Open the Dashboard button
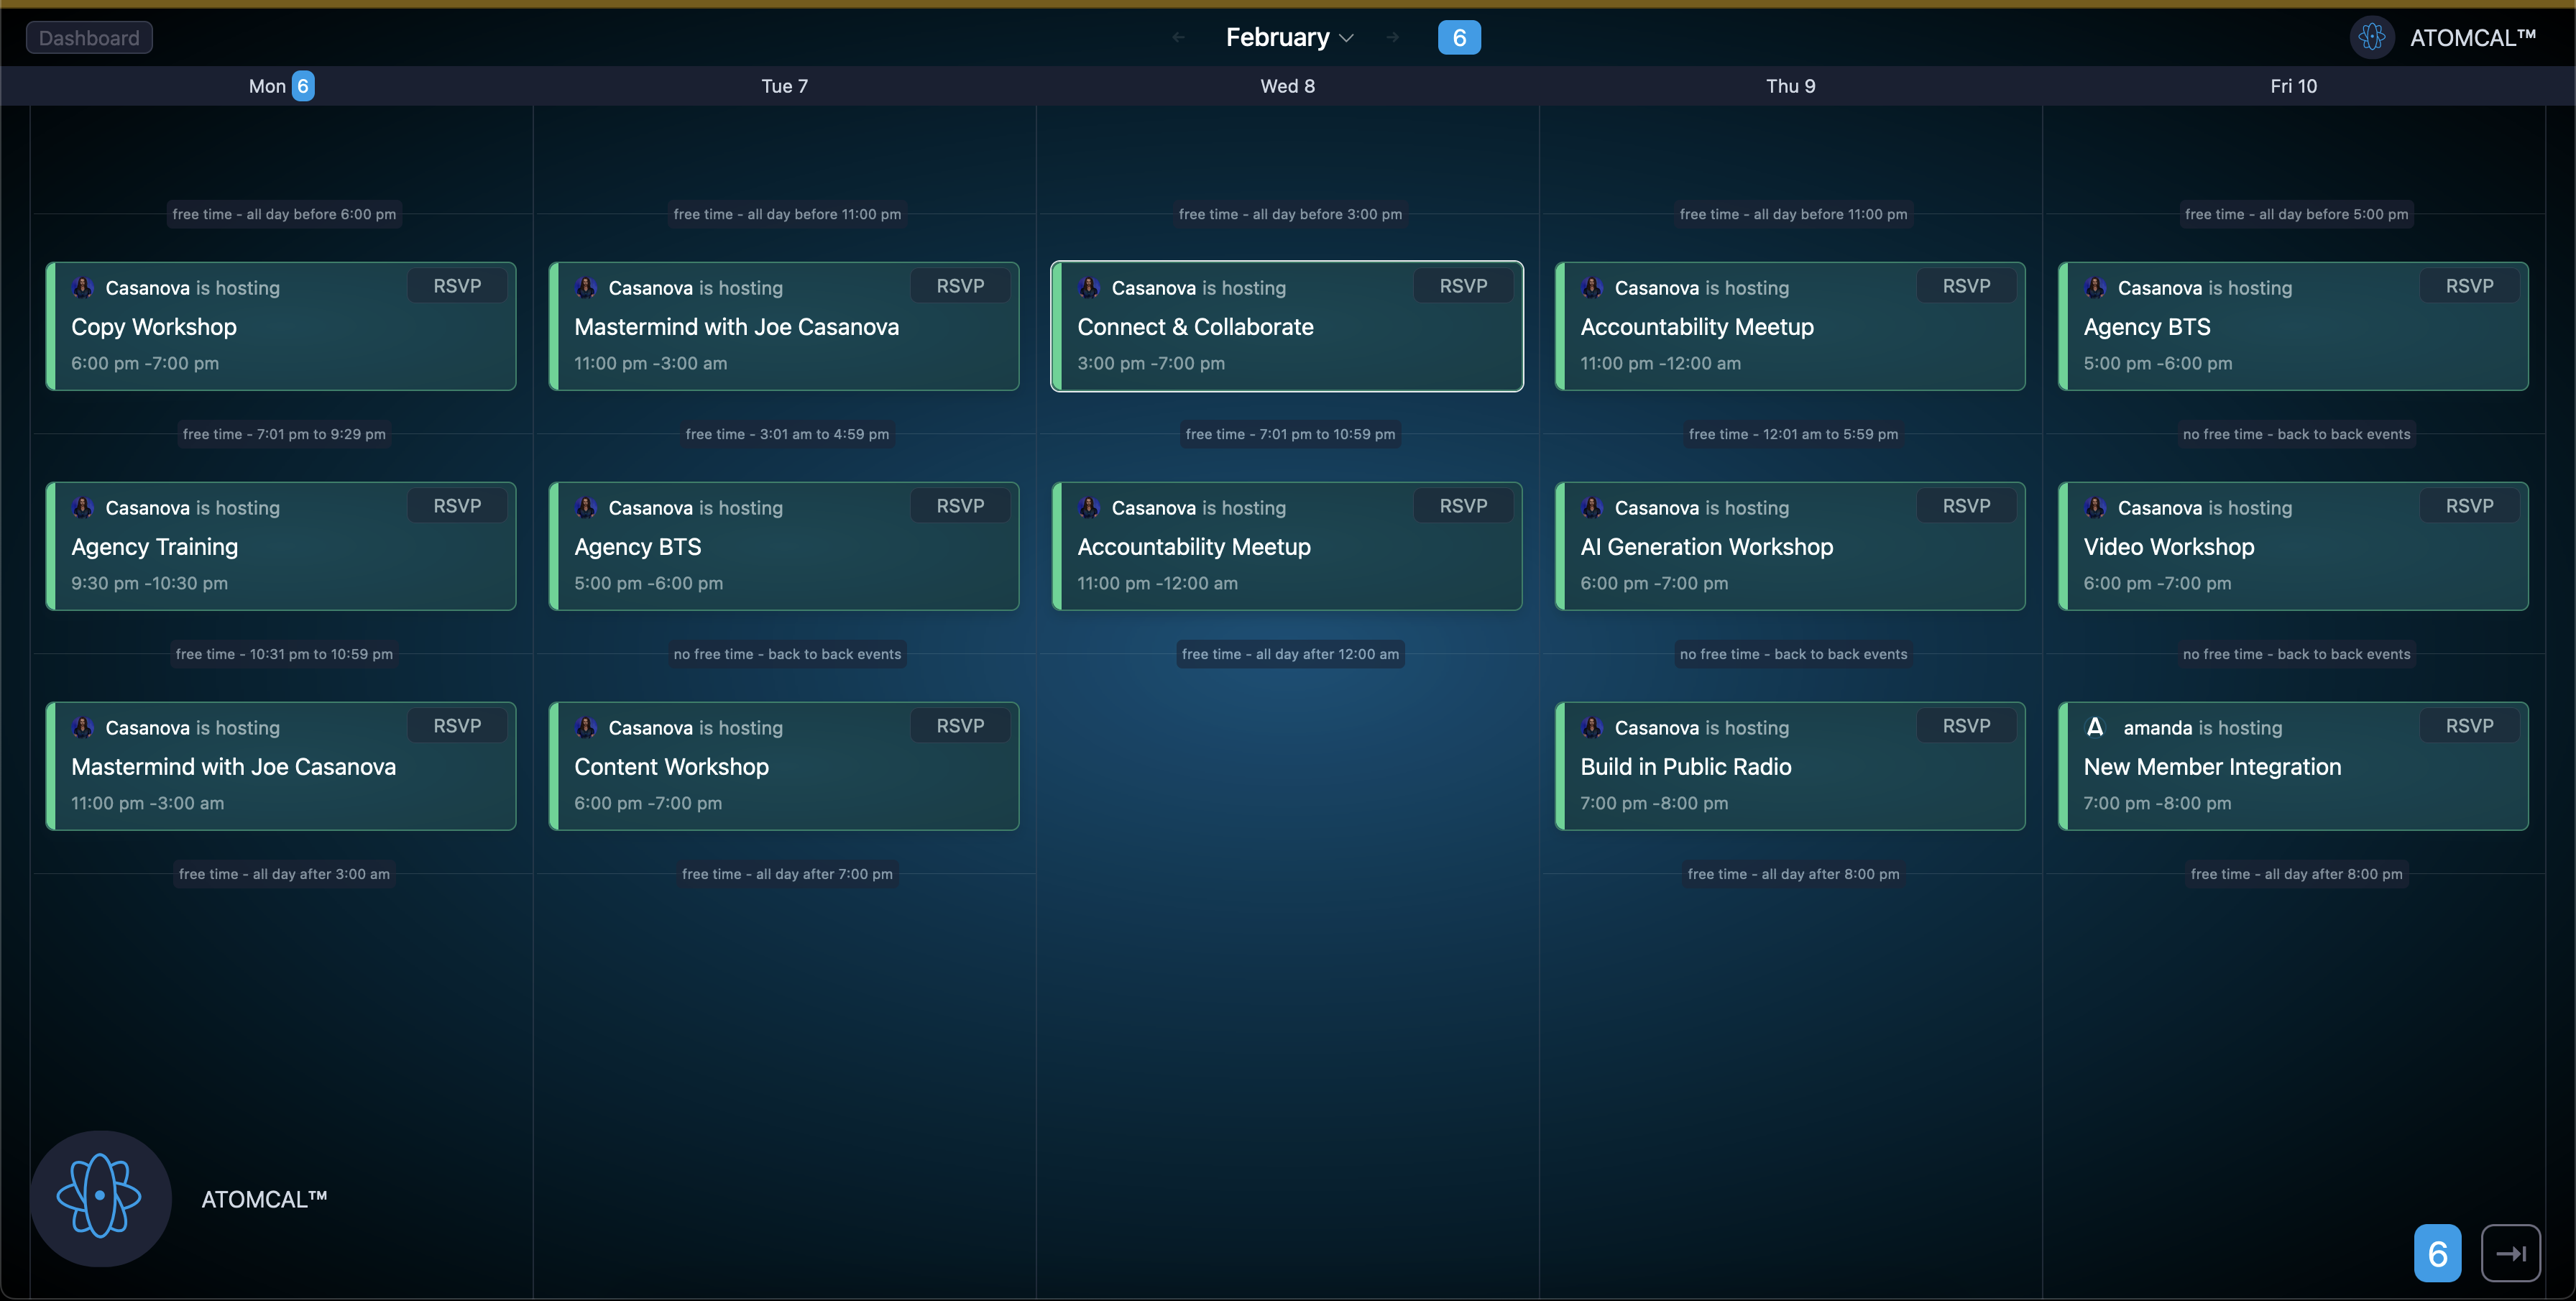 pos(89,38)
